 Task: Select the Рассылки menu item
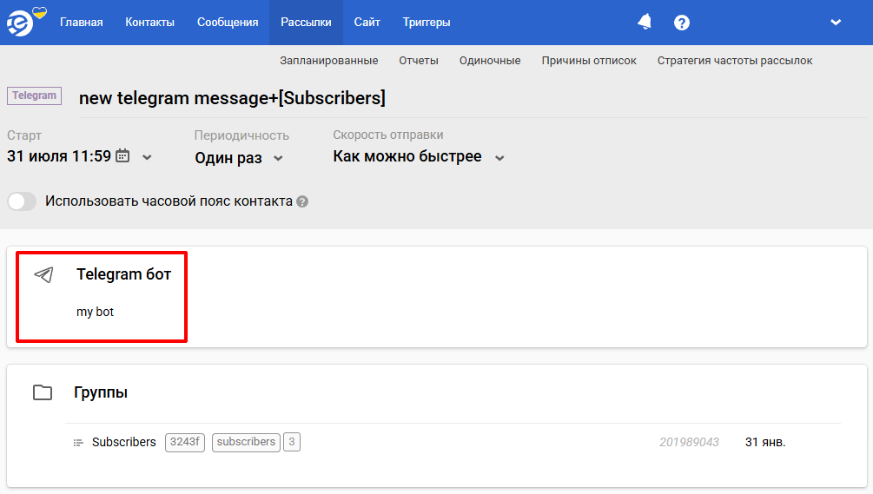tap(307, 23)
